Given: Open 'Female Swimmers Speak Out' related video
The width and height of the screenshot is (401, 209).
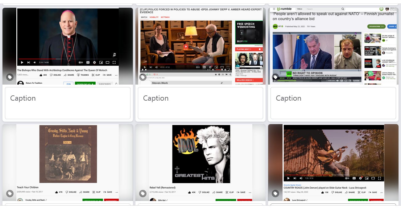Looking at the screenshot, I should (380, 51).
